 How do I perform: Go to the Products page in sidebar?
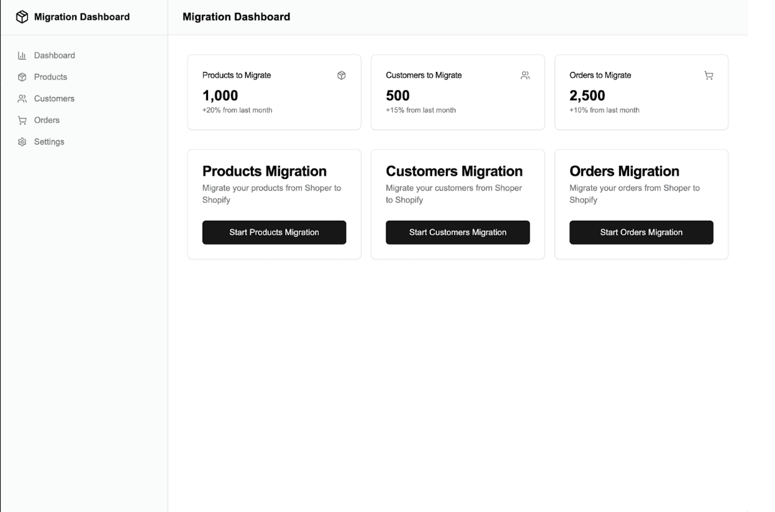pyautogui.click(x=50, y=77)
